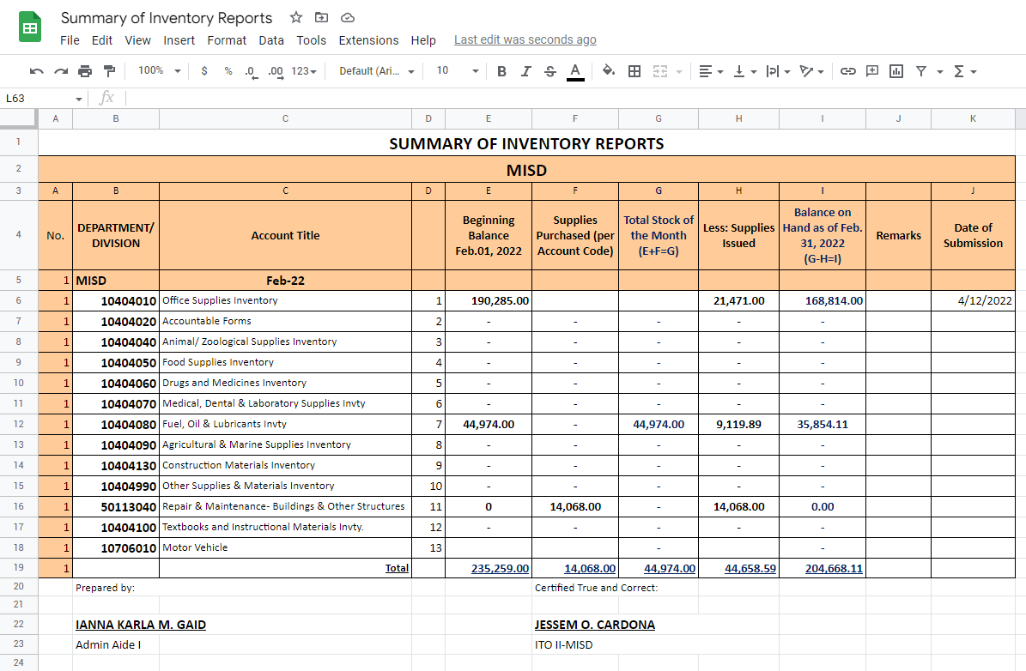Toggle Bold formatting
Screen dimensions: 1026x671
click(x=502, y=71)
